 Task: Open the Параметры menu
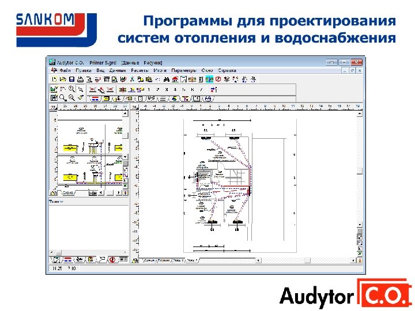[184, 70]
